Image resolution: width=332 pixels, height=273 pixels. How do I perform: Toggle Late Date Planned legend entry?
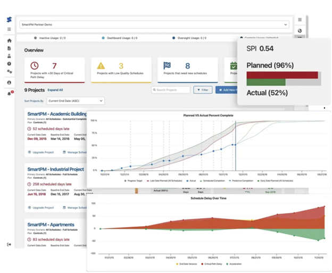coord(164,181)
